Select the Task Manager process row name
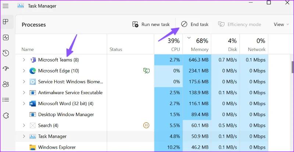 52,136
